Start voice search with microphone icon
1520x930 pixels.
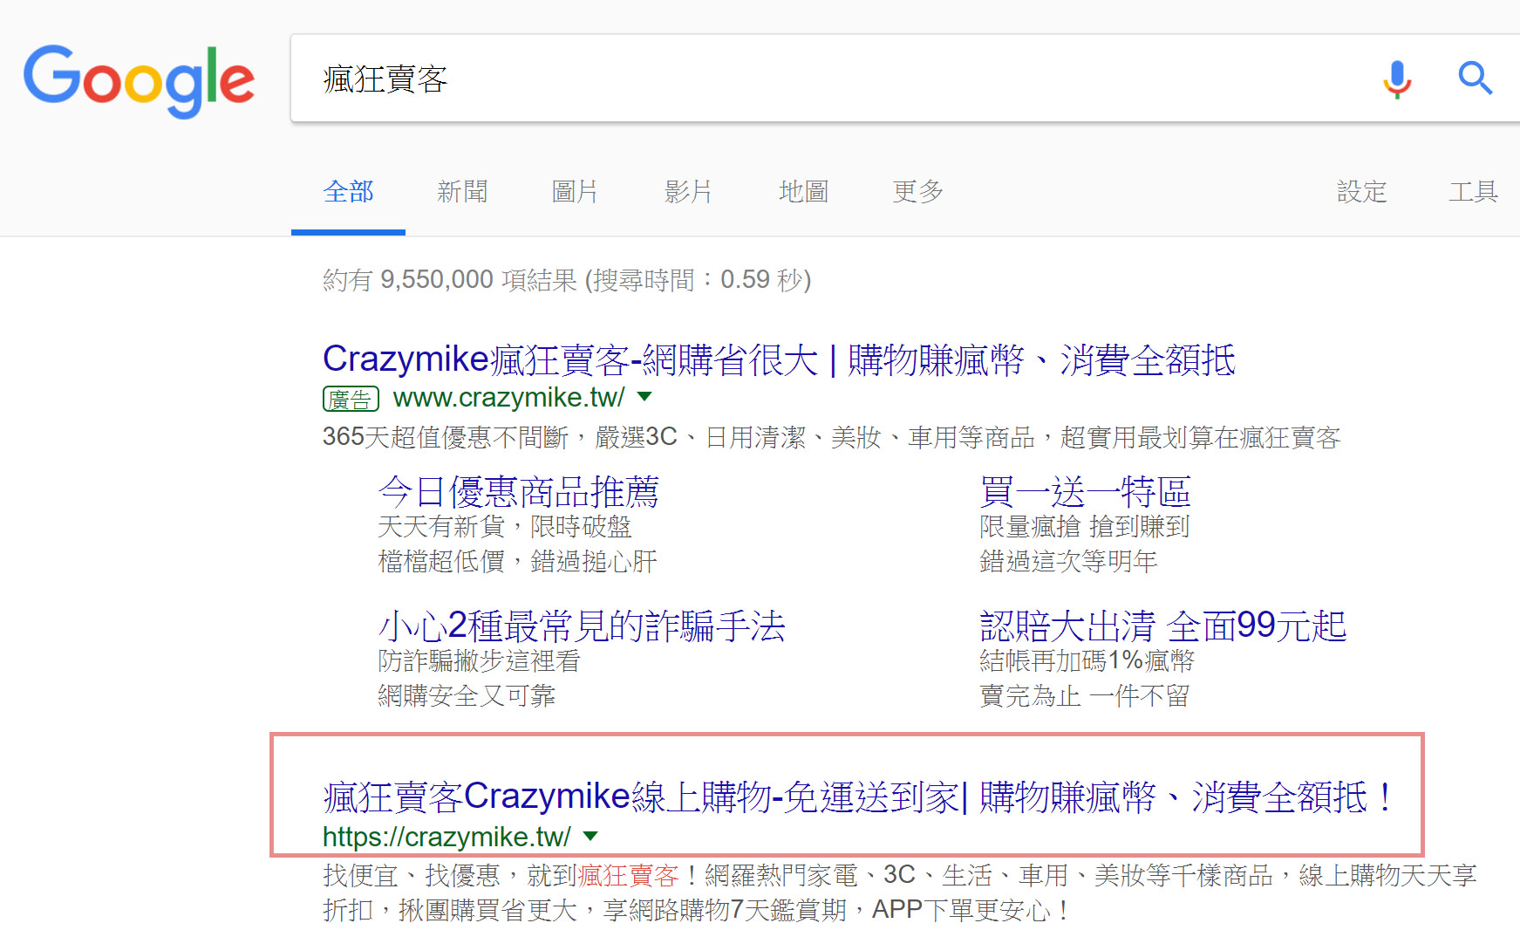[1396, 79]
